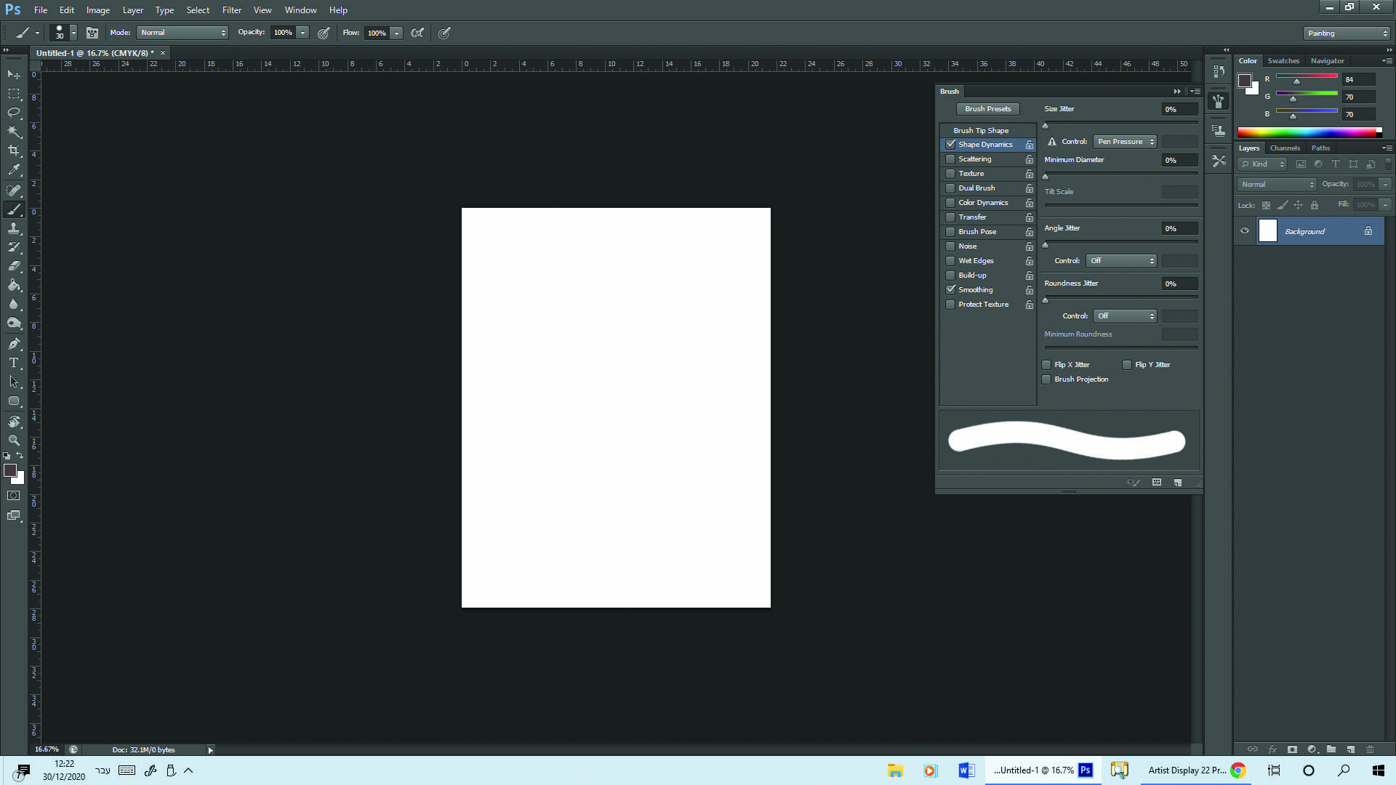Screen dimensions: 1396x785
Task: Select the Crop tool
Action: (x=14, y=150)
